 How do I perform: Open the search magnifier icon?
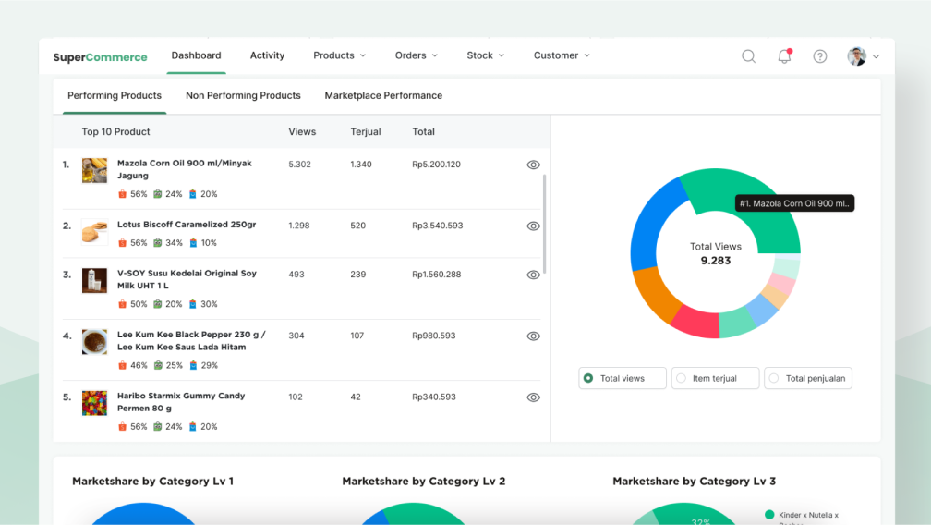748,56
